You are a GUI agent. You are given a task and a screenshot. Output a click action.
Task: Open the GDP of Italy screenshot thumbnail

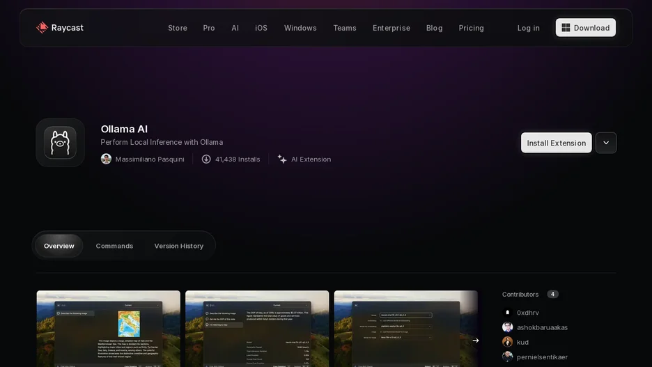point(257,328)
